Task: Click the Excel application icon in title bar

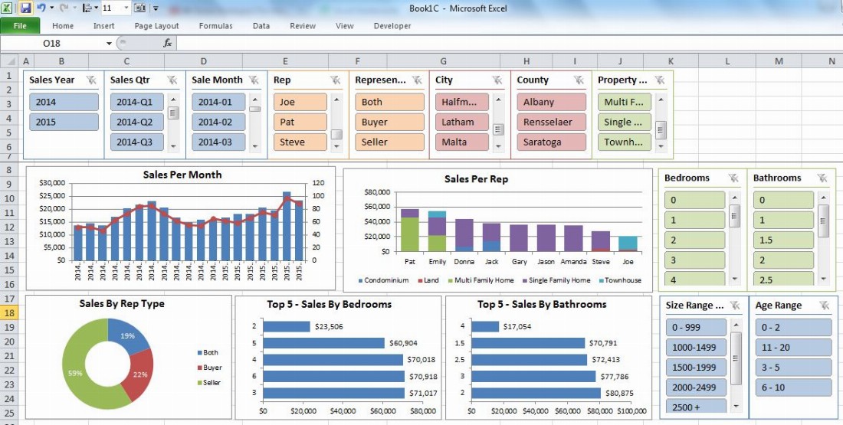Action: [7, 8]
